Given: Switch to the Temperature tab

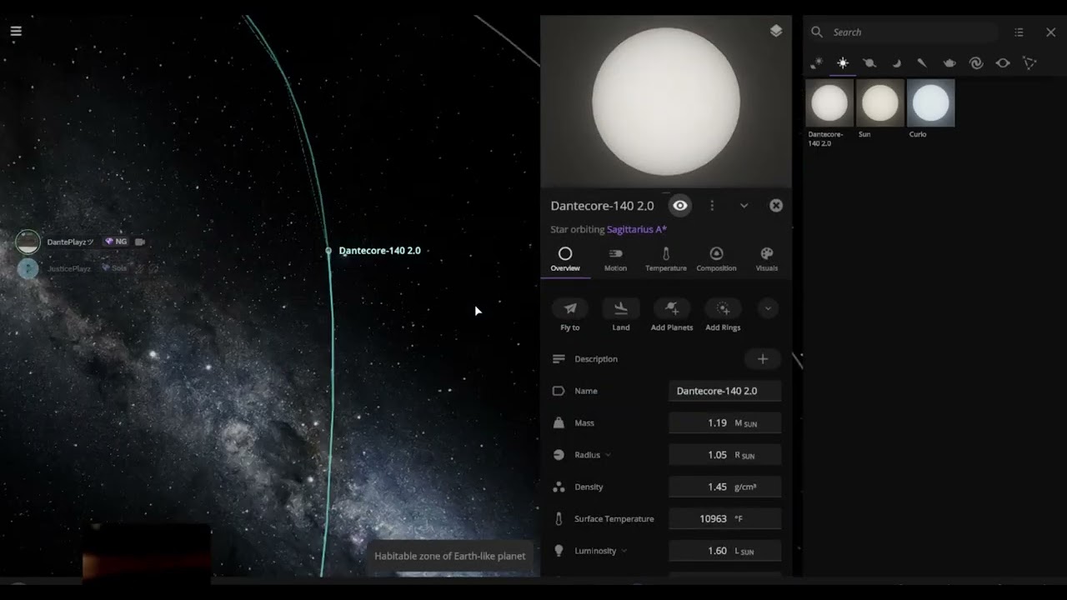Looking at the screenshot, I should point(666,259).
